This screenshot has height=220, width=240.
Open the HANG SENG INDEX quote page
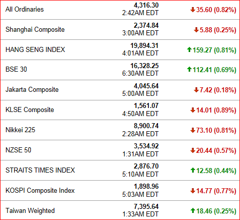(x=35, y=49)
